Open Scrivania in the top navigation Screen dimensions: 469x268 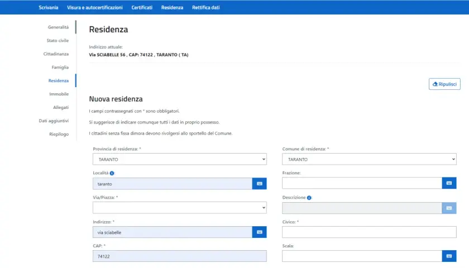pos(49,7)
